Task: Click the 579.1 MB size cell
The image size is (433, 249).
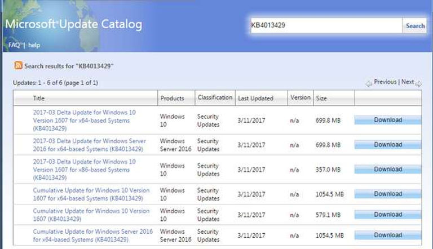Action: click(328, 215)
